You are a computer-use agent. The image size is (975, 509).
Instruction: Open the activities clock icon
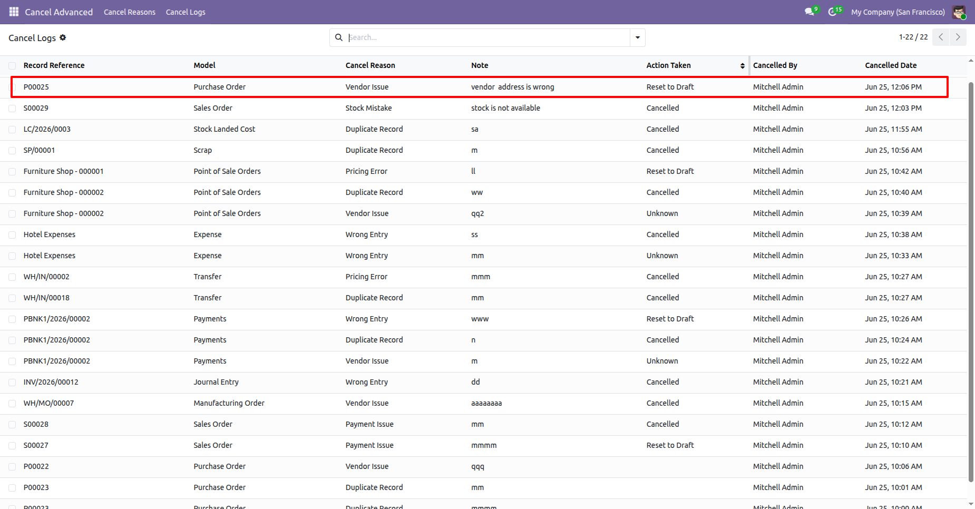(x=832, y=12)
